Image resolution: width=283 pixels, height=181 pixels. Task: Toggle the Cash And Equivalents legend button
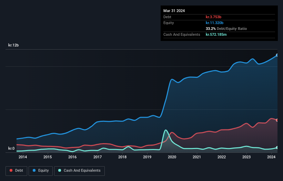[79, 171]
